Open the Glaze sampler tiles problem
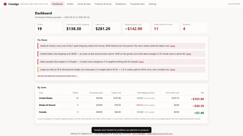This screenshot has height=136, width=243. pyautogui.click(x=141, y=62)
